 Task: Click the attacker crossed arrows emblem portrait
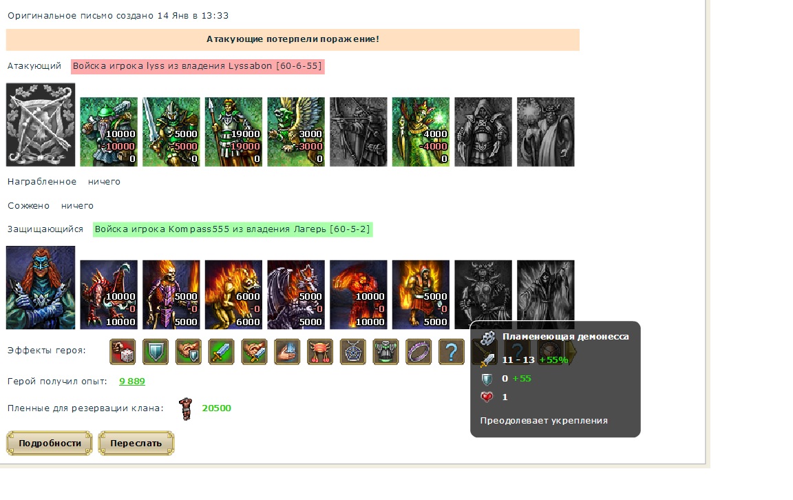[41, 125]
